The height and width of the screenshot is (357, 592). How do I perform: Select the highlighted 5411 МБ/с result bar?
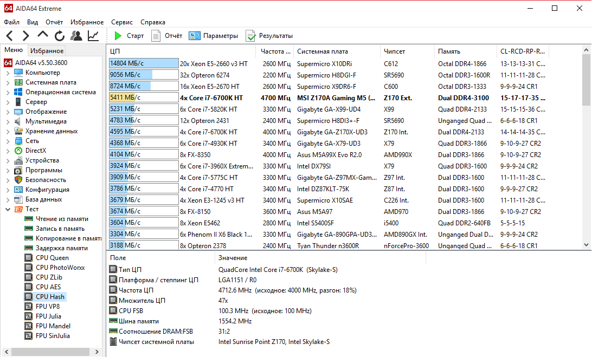[144, 98]
